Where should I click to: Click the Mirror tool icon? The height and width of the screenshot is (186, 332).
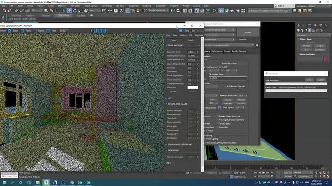[173, 11]
